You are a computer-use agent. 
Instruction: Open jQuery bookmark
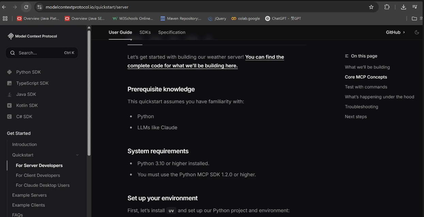tap(217, 18)
